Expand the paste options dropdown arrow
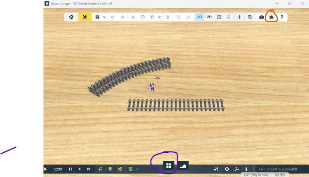This screenshot has height=177, width=309. (x=159, y=17)
